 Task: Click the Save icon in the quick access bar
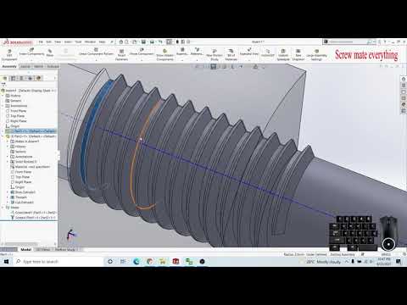click(x=143, y=42)
